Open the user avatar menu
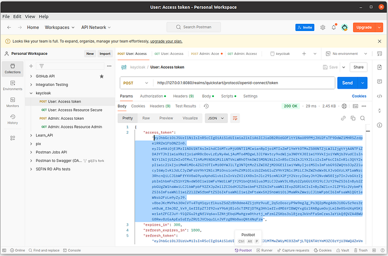The height and width of the screenshot is (256, 388). pos(344,27)
